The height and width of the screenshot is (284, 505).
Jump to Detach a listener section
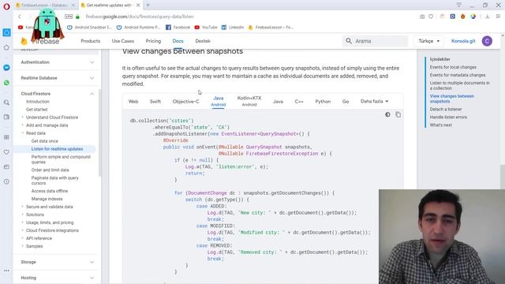coord(446,109)
